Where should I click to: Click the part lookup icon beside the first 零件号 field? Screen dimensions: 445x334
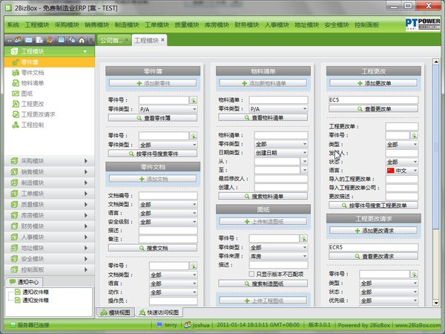point(194,100)
